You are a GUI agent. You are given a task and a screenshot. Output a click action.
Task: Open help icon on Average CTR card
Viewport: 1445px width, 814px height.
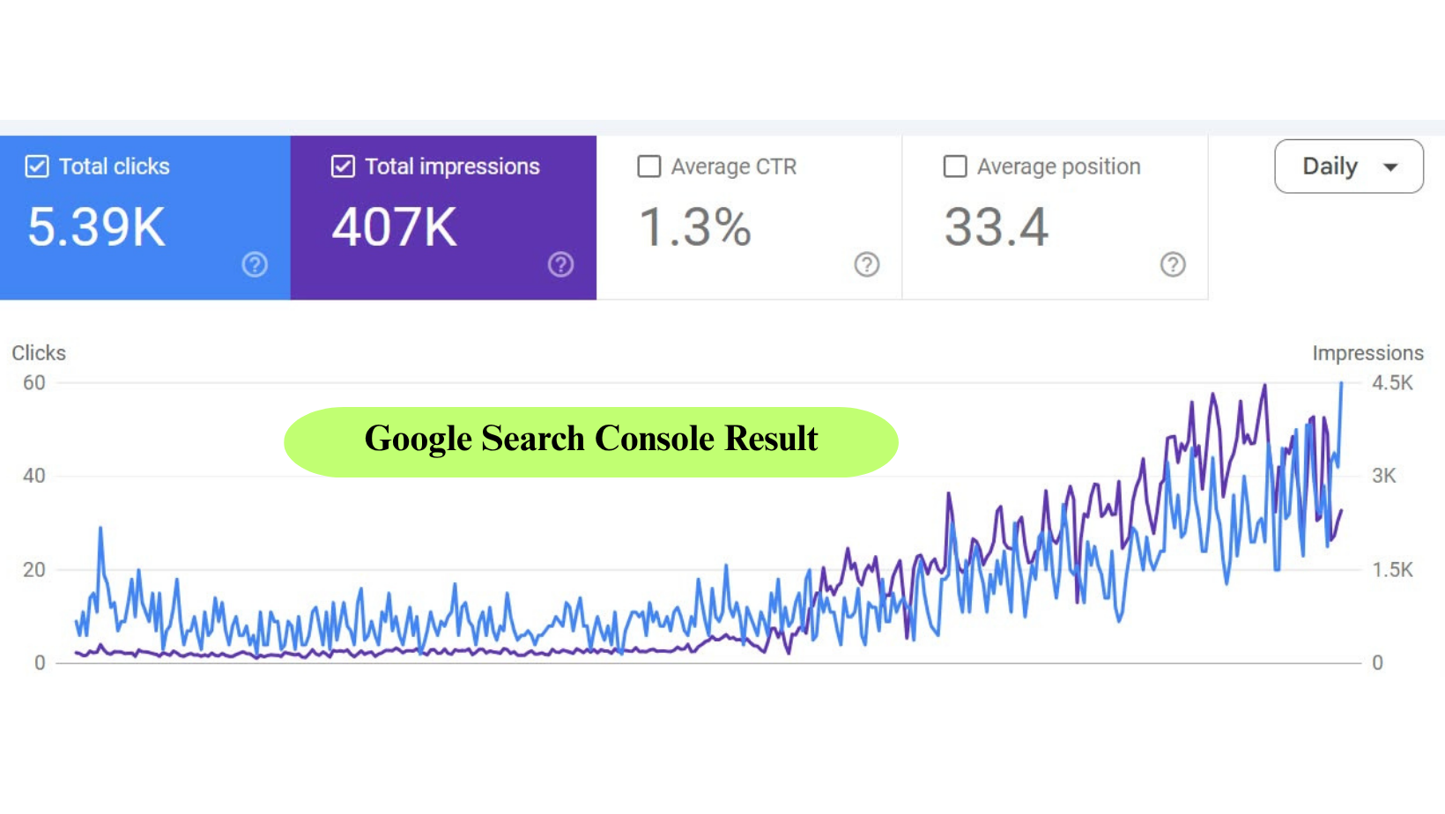(x=867, y=264)
